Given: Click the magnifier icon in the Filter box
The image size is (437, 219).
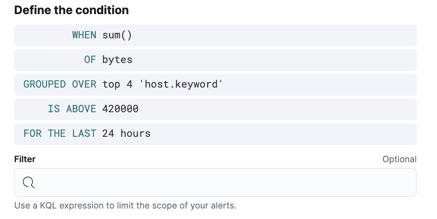Looking at the screenshot, I should point(28,182).
